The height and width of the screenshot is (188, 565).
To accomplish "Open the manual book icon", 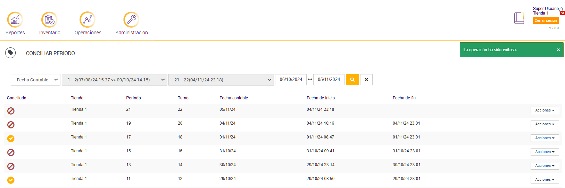I will pos(519,18).
